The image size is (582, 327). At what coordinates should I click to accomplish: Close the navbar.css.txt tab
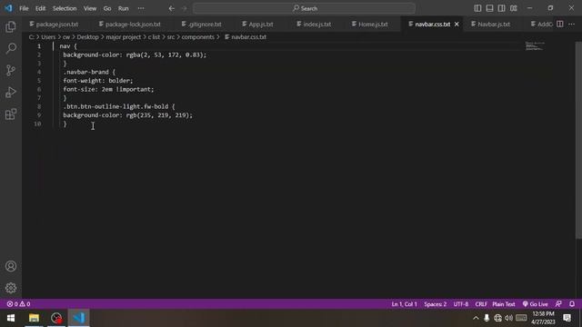(x=457, y=25)
